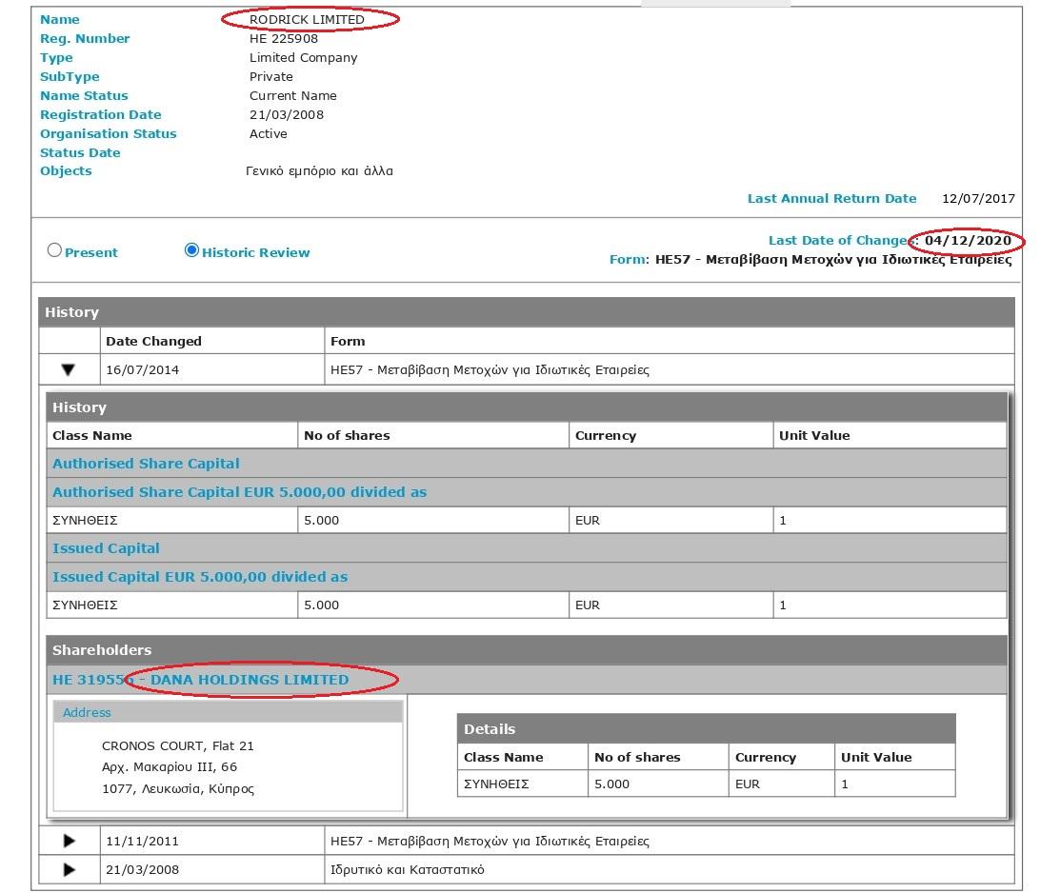
Task: Click the registration number HE 225908
Action: [284, 39]
